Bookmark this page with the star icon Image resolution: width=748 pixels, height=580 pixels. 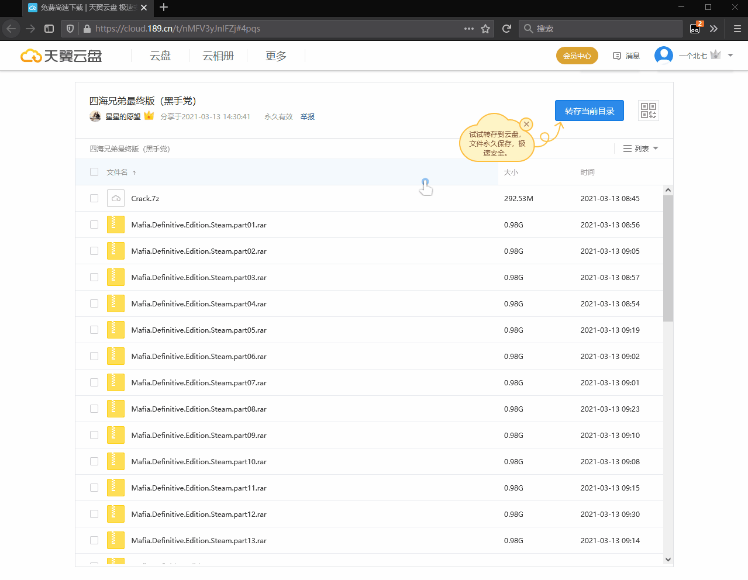(485, 29)
